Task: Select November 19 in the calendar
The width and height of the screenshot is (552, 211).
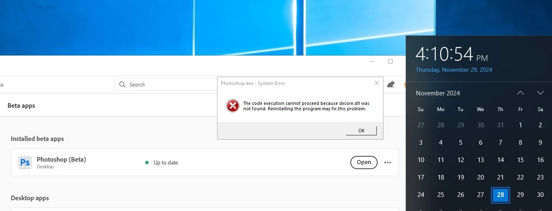Action: point(461,177)
